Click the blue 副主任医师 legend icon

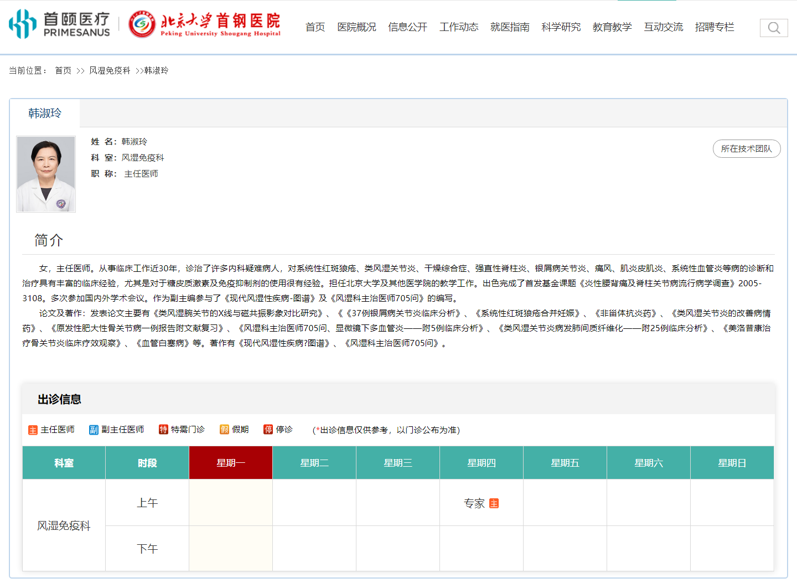(x=94, y=430)
